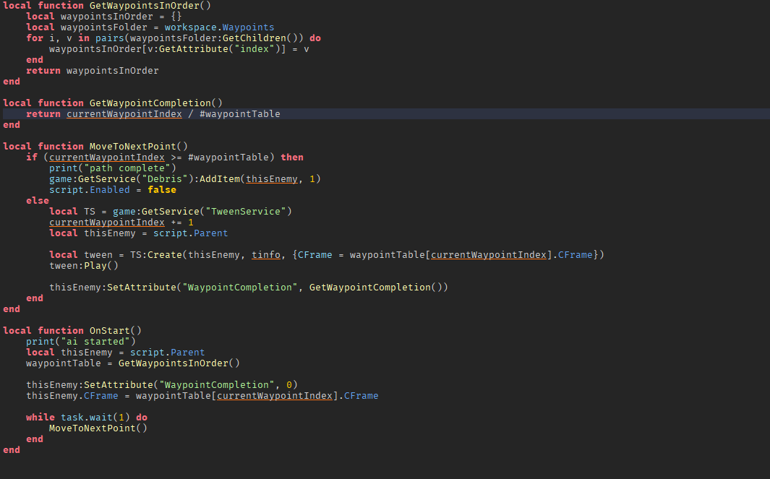This screenshot has width=770, height=479.
Task: Select the underlined tinfo variable in TS:Create call
Action: click(268, 254)
